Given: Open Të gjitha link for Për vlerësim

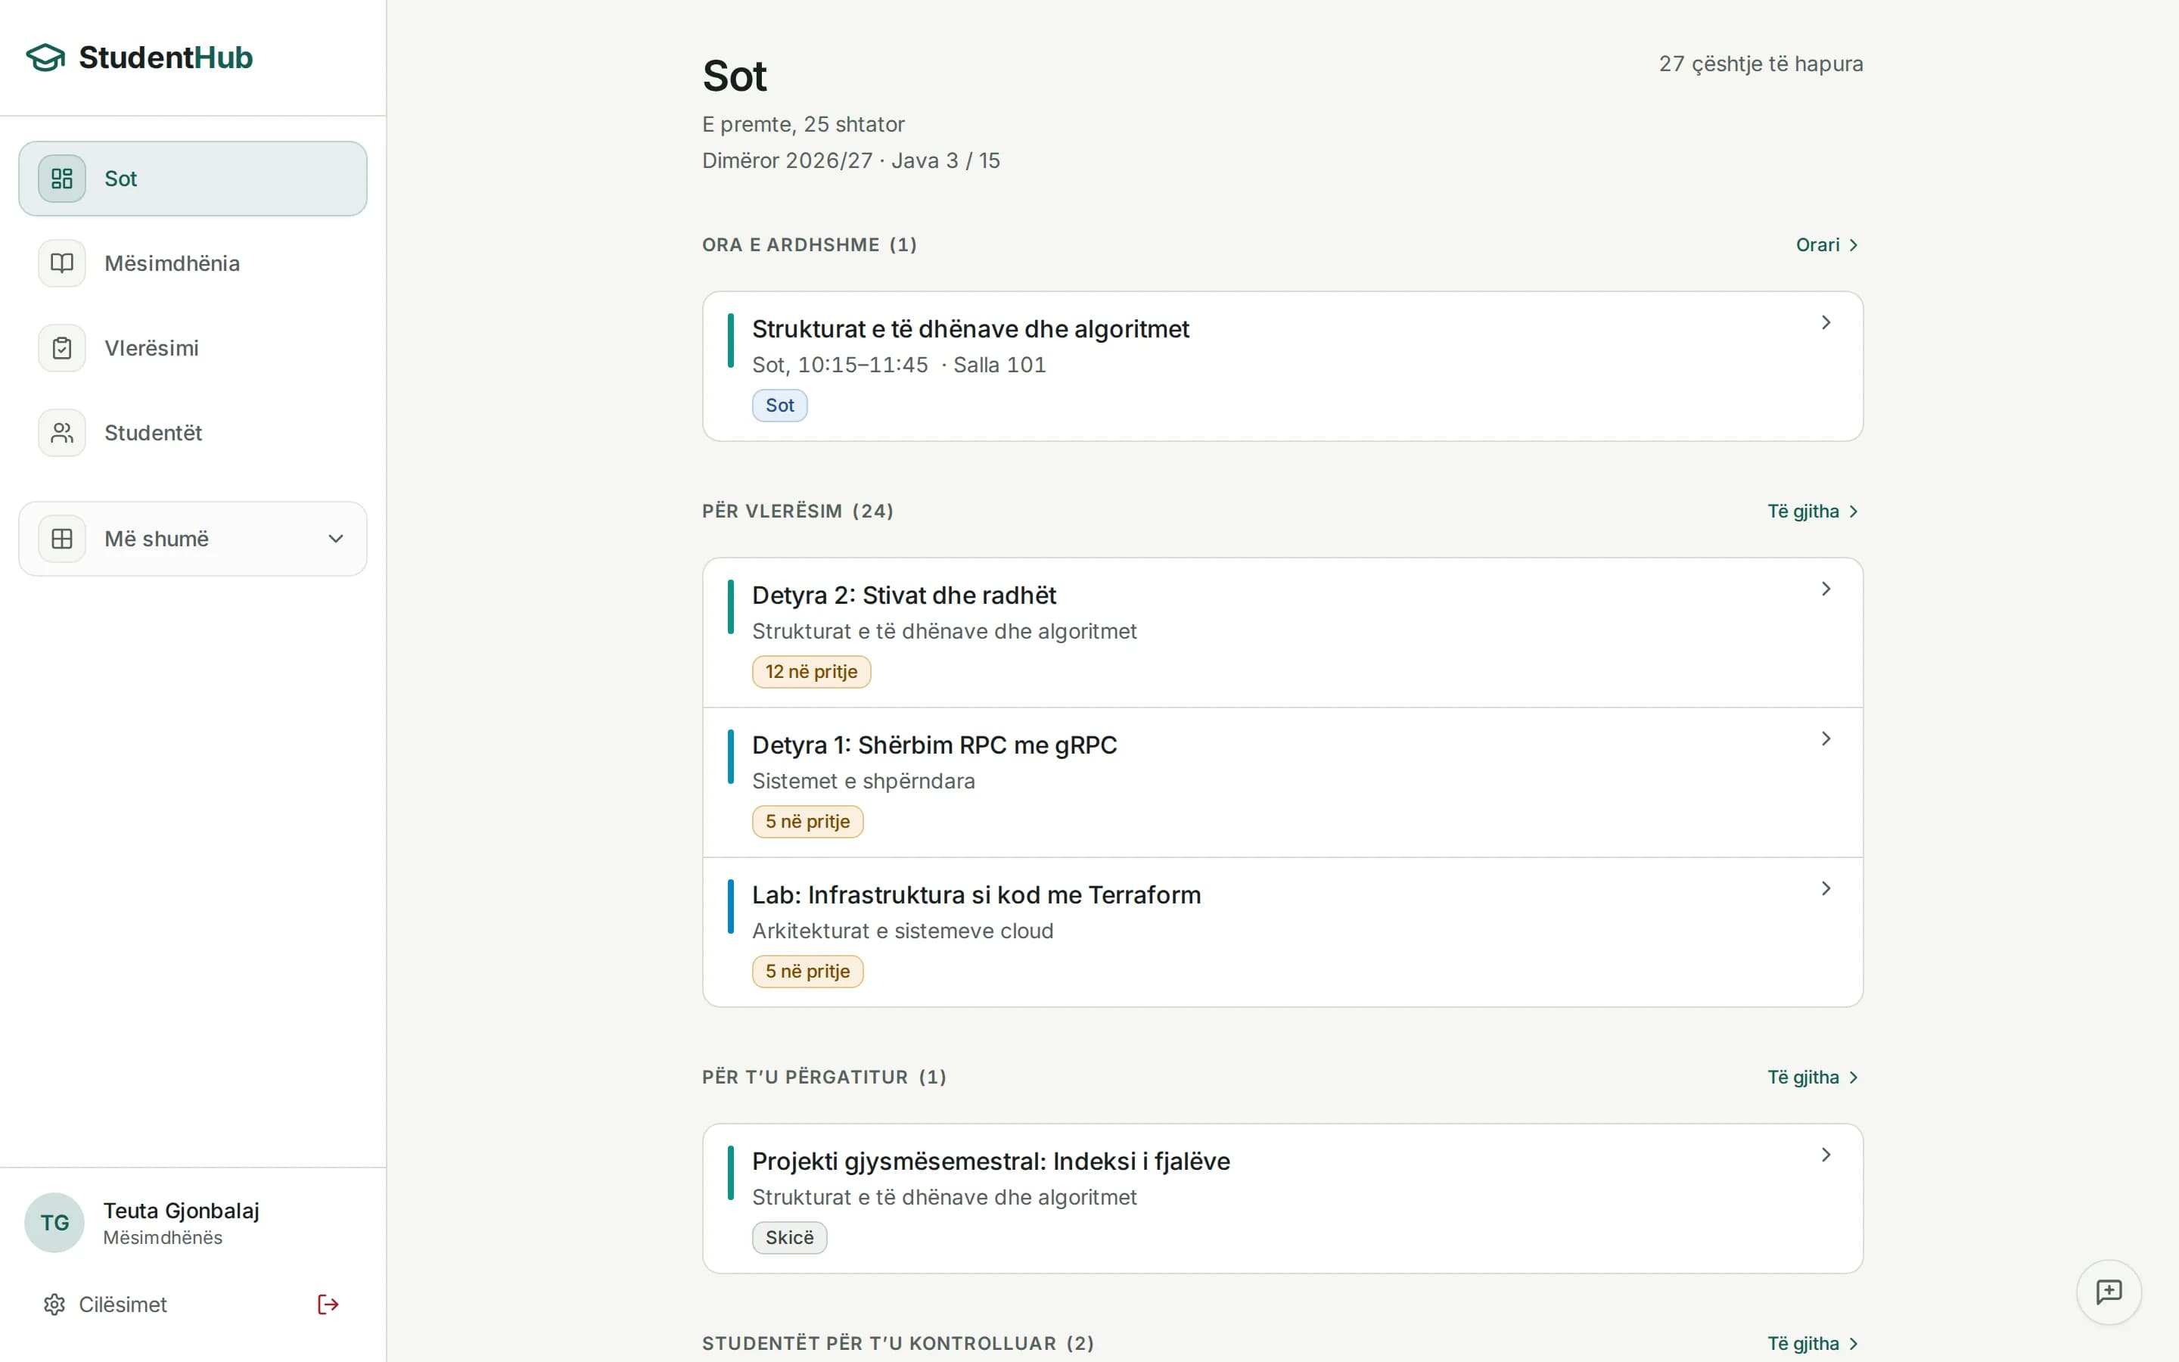Looking at the screenshot, I should coord(1814,512).
